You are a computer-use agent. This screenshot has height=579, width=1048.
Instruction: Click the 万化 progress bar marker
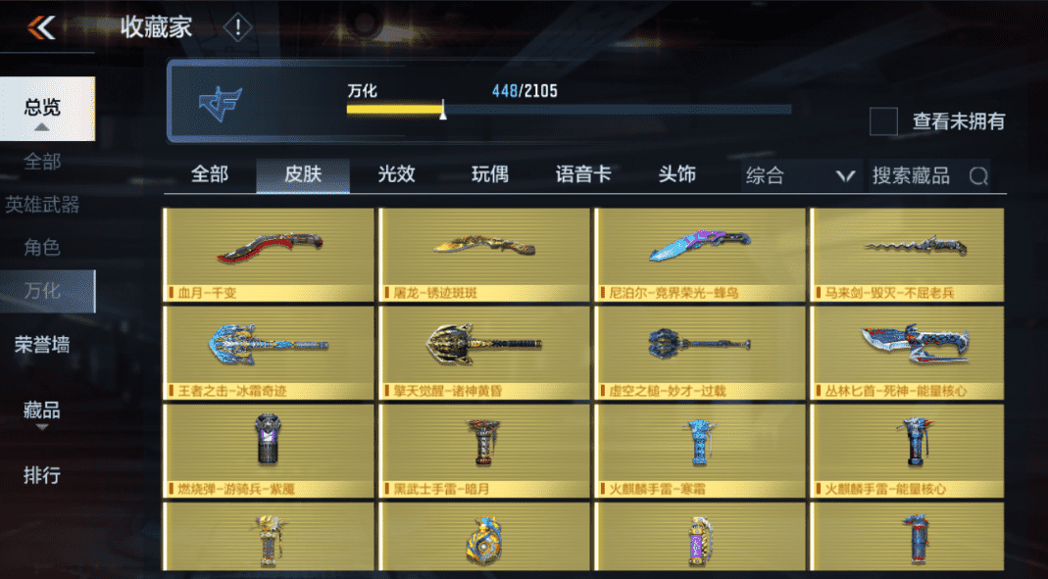coord(443,110)
